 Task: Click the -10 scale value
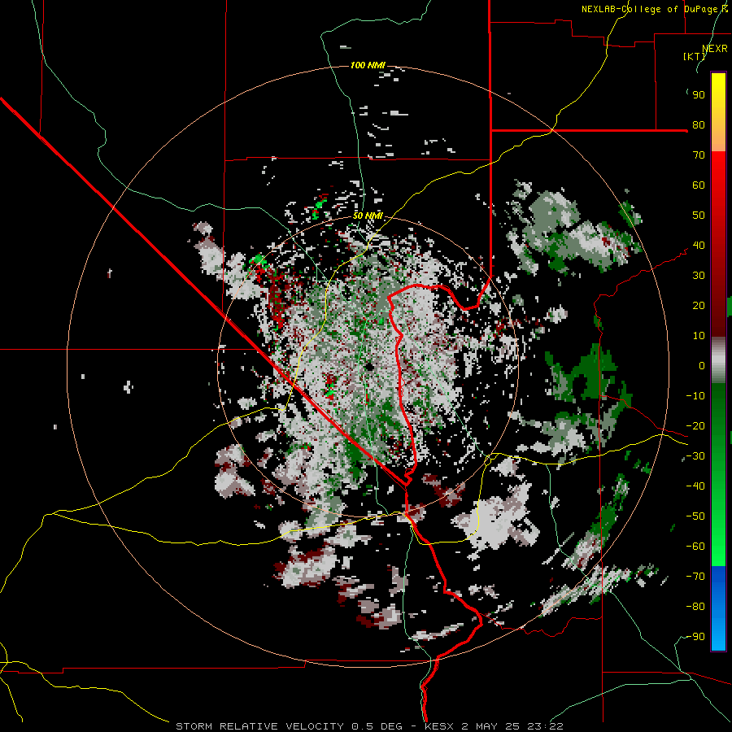(695, 396)
